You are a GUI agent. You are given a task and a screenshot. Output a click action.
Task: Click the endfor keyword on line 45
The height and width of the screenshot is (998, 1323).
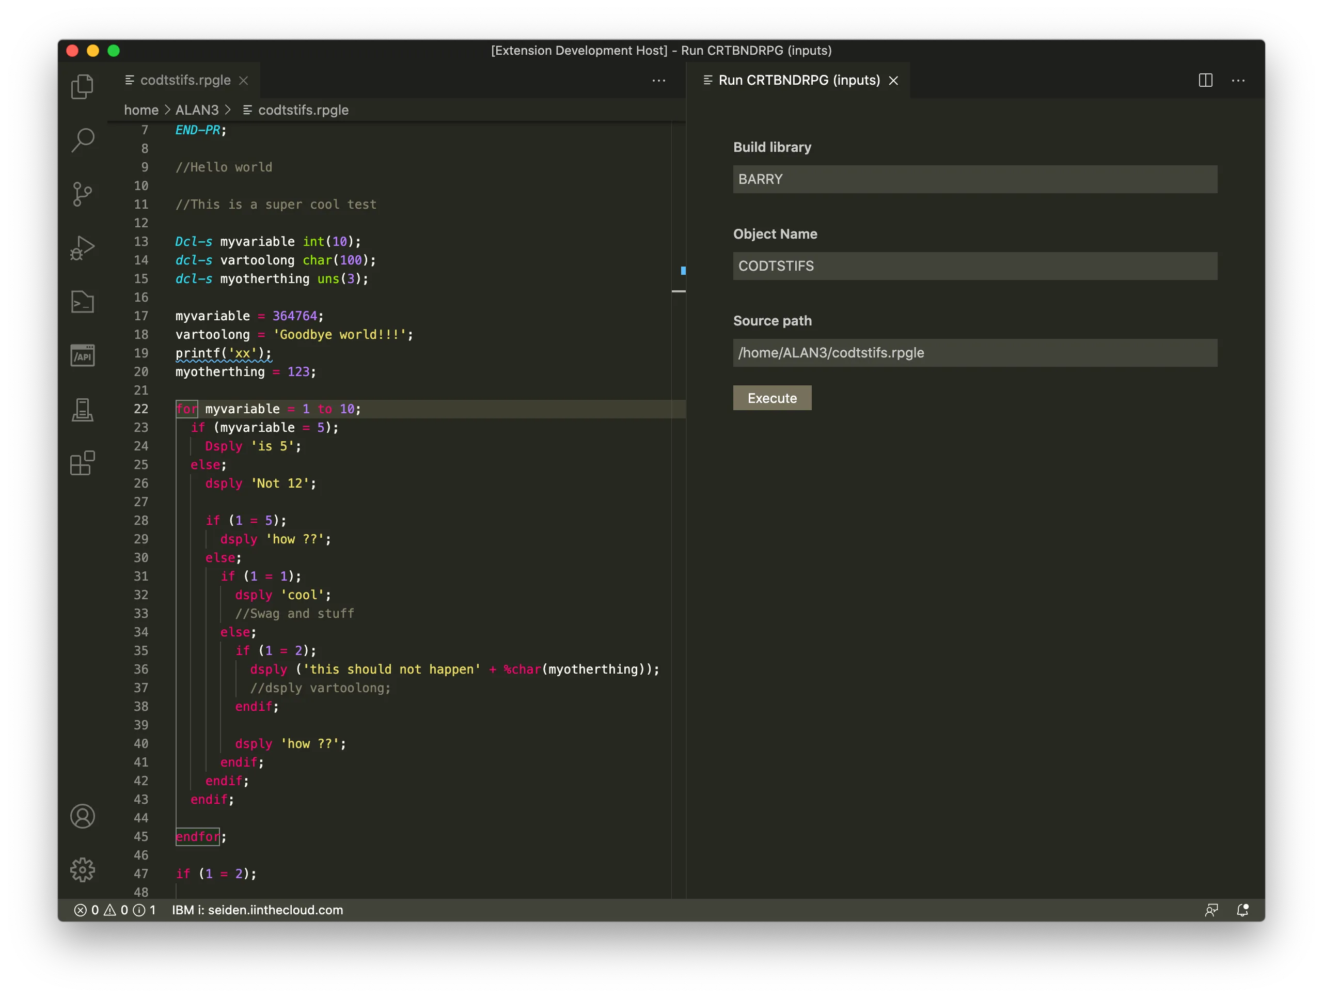tap(197, 837)
